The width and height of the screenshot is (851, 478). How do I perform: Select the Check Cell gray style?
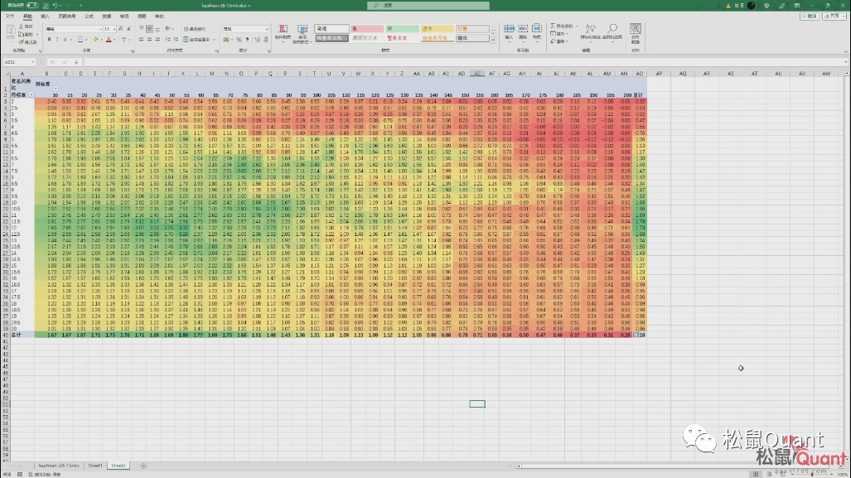[x=331, y=38]
